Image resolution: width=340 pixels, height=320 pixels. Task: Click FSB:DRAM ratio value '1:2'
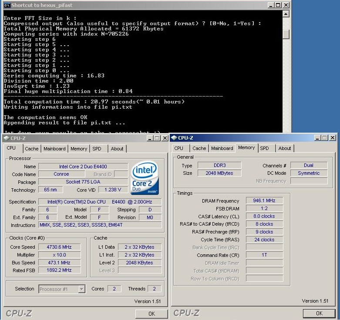tap(265, 208)
